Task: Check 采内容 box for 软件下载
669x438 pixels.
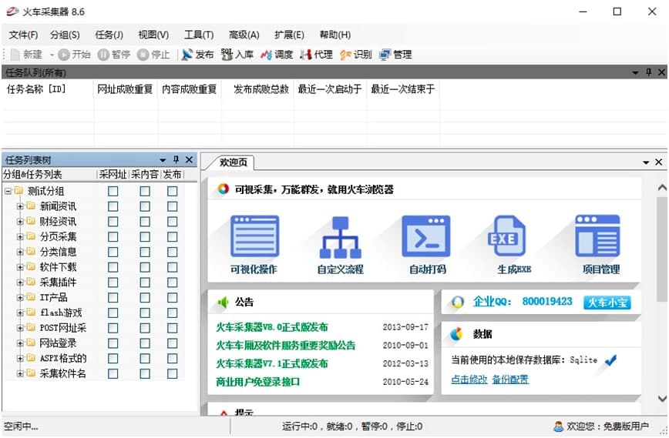Action: tap(145, 267)
